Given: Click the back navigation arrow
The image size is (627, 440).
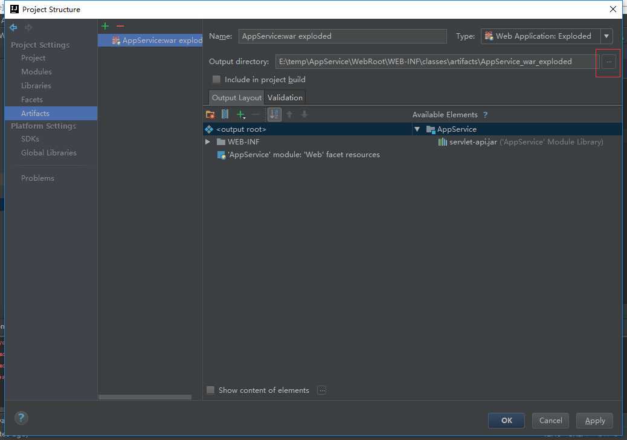Looking at the screenshot, I should tap(13, 27).
